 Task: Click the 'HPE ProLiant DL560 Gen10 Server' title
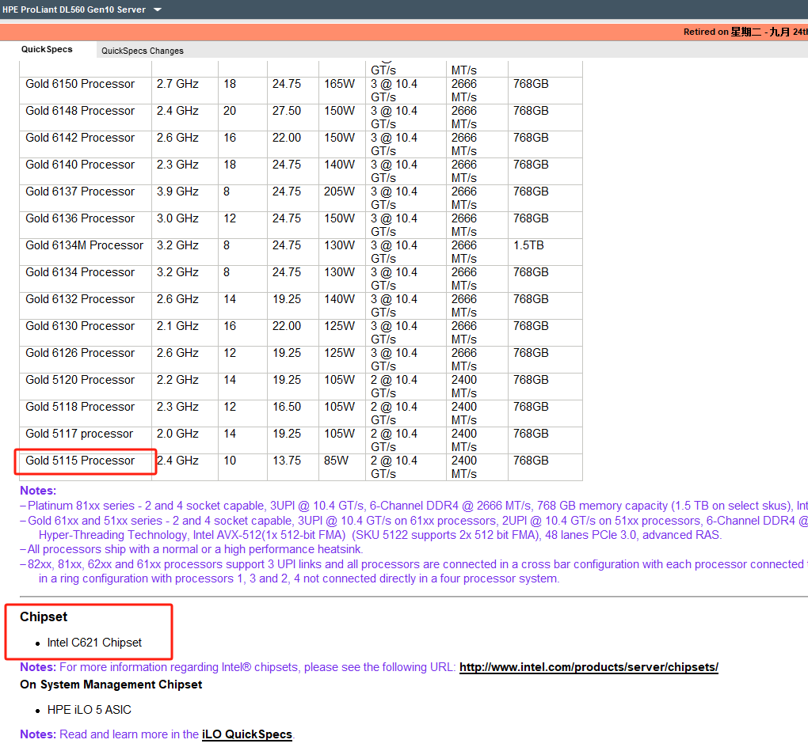pos(74,9)
